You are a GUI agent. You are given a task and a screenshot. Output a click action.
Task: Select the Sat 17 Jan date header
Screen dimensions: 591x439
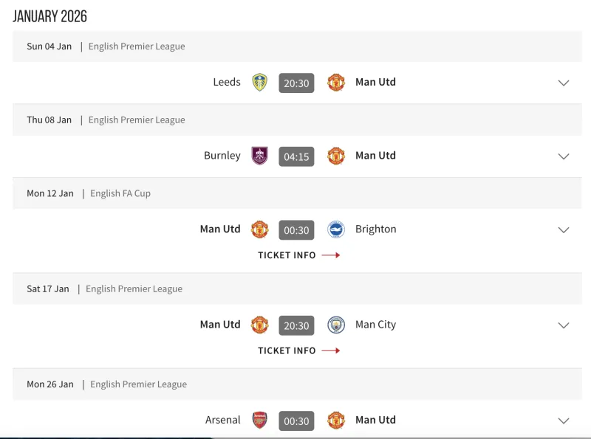[x=48, y=289]
